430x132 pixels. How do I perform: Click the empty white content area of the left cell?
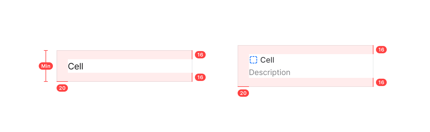(x=136, y=66)
